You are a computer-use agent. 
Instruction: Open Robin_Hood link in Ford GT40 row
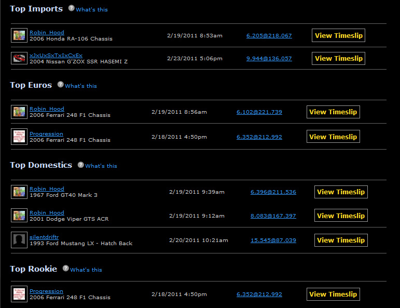pos(47,189)
